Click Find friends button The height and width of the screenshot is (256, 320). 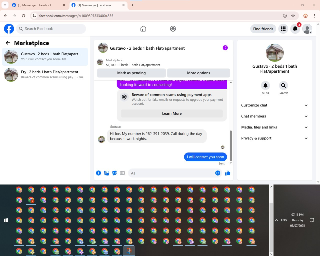click(x=263, y=29)
